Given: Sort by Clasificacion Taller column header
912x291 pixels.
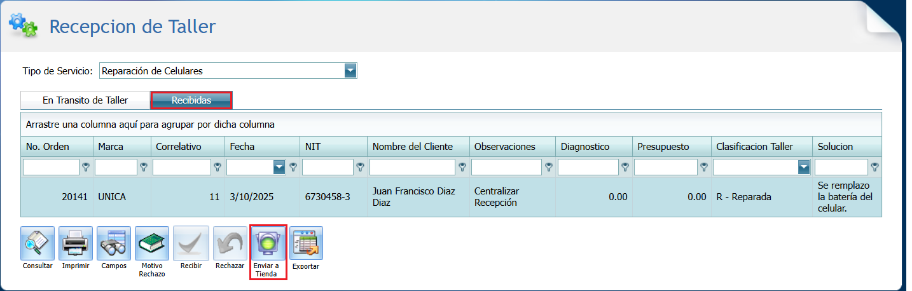Looking at the screenshot, I should point(762,146).
